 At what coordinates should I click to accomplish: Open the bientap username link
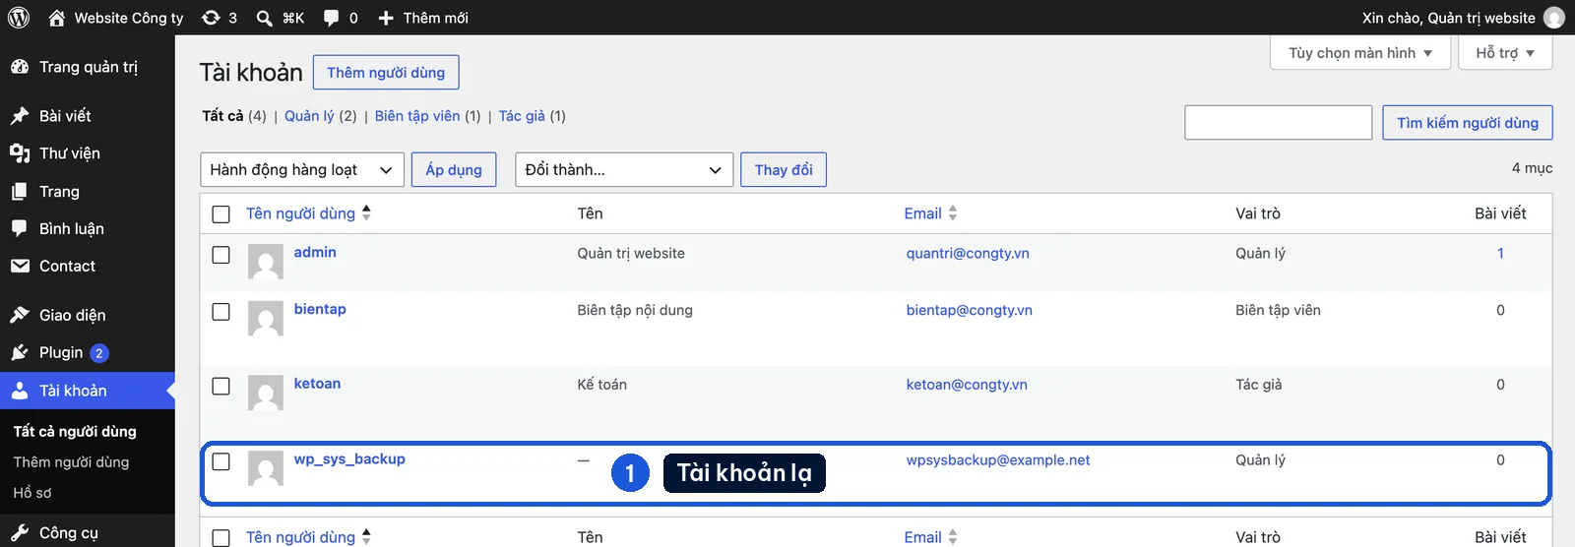[x=320, y=309]
